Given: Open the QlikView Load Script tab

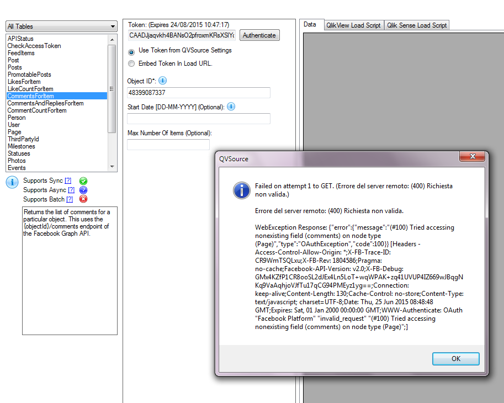Looking at the screenshot, I should coord(353,25).
